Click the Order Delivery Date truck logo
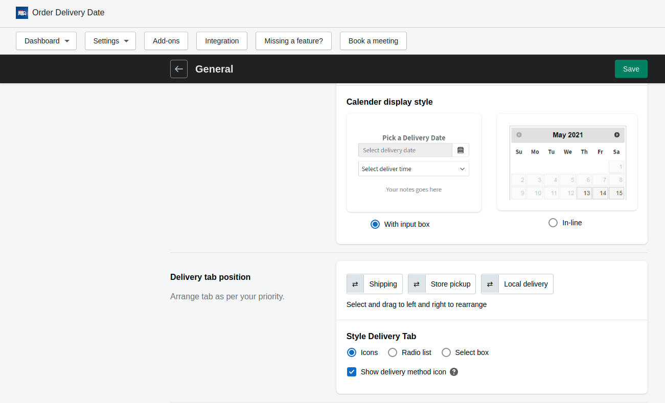 coord(22,13)
